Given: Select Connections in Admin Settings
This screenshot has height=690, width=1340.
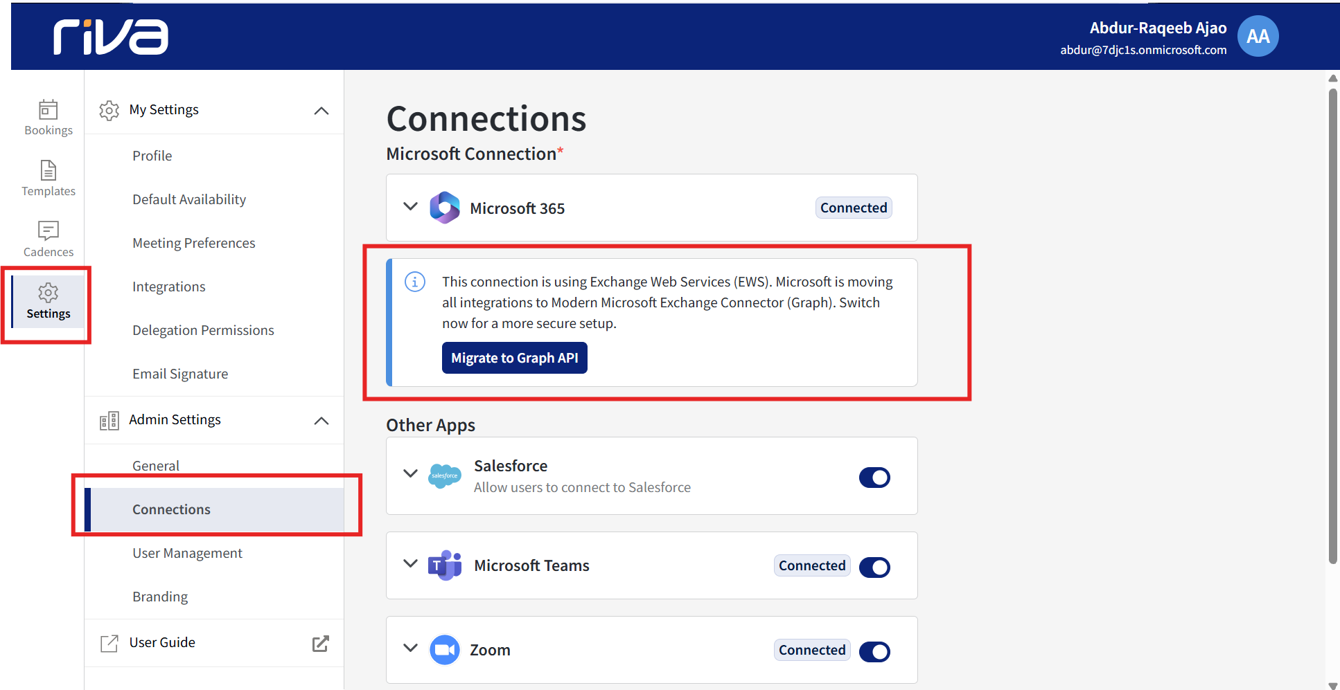Looking at the screenshot, I should pyautogui.click(x=214, y=509).
